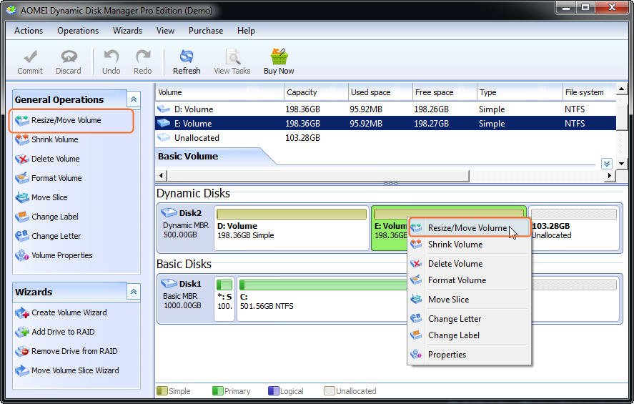Choose Change Label in context menu
The image size is (634, 404).
(469, 335)
